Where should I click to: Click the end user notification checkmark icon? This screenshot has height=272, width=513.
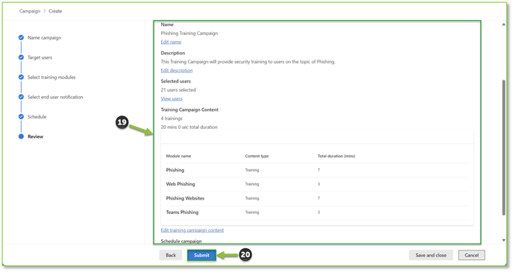[21, 97]
